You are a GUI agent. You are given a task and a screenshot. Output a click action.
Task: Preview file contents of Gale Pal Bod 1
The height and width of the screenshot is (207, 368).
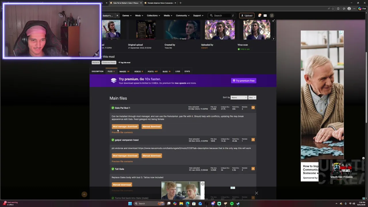tap(122, 132)
